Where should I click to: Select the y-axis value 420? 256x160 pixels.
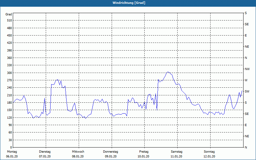(x=9, y=43)
